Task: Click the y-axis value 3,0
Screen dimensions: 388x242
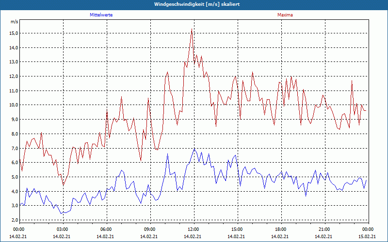Action: 15,206
